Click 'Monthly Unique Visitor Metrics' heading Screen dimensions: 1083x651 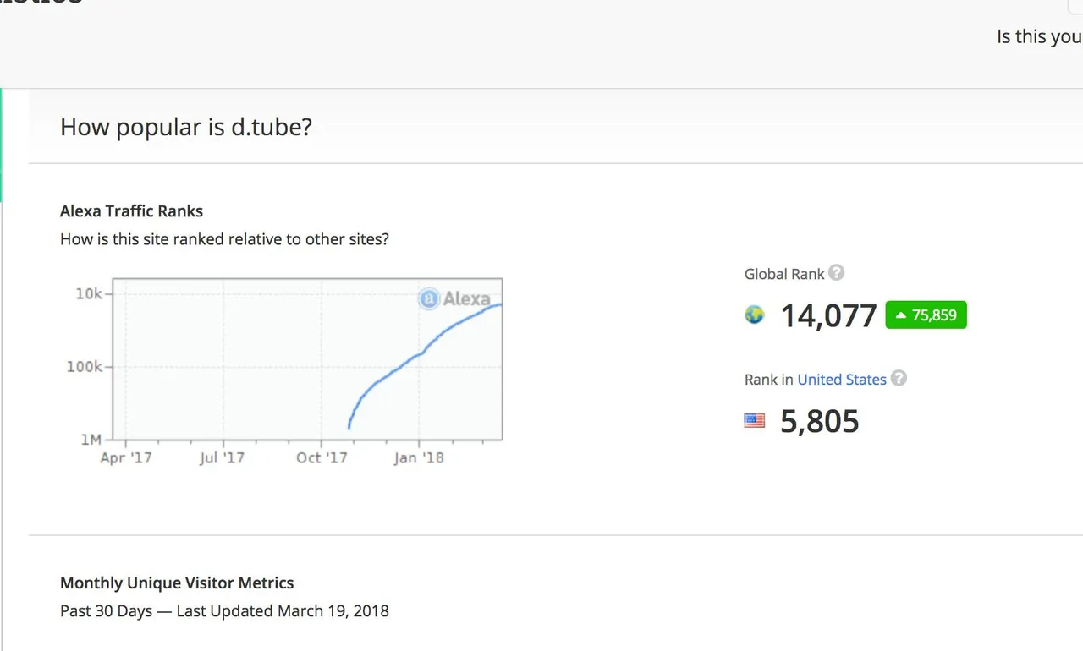177,583
